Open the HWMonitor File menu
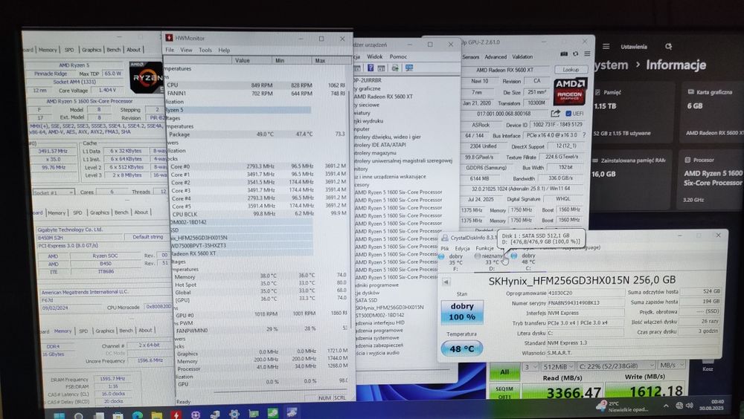 tap(170, 50)
